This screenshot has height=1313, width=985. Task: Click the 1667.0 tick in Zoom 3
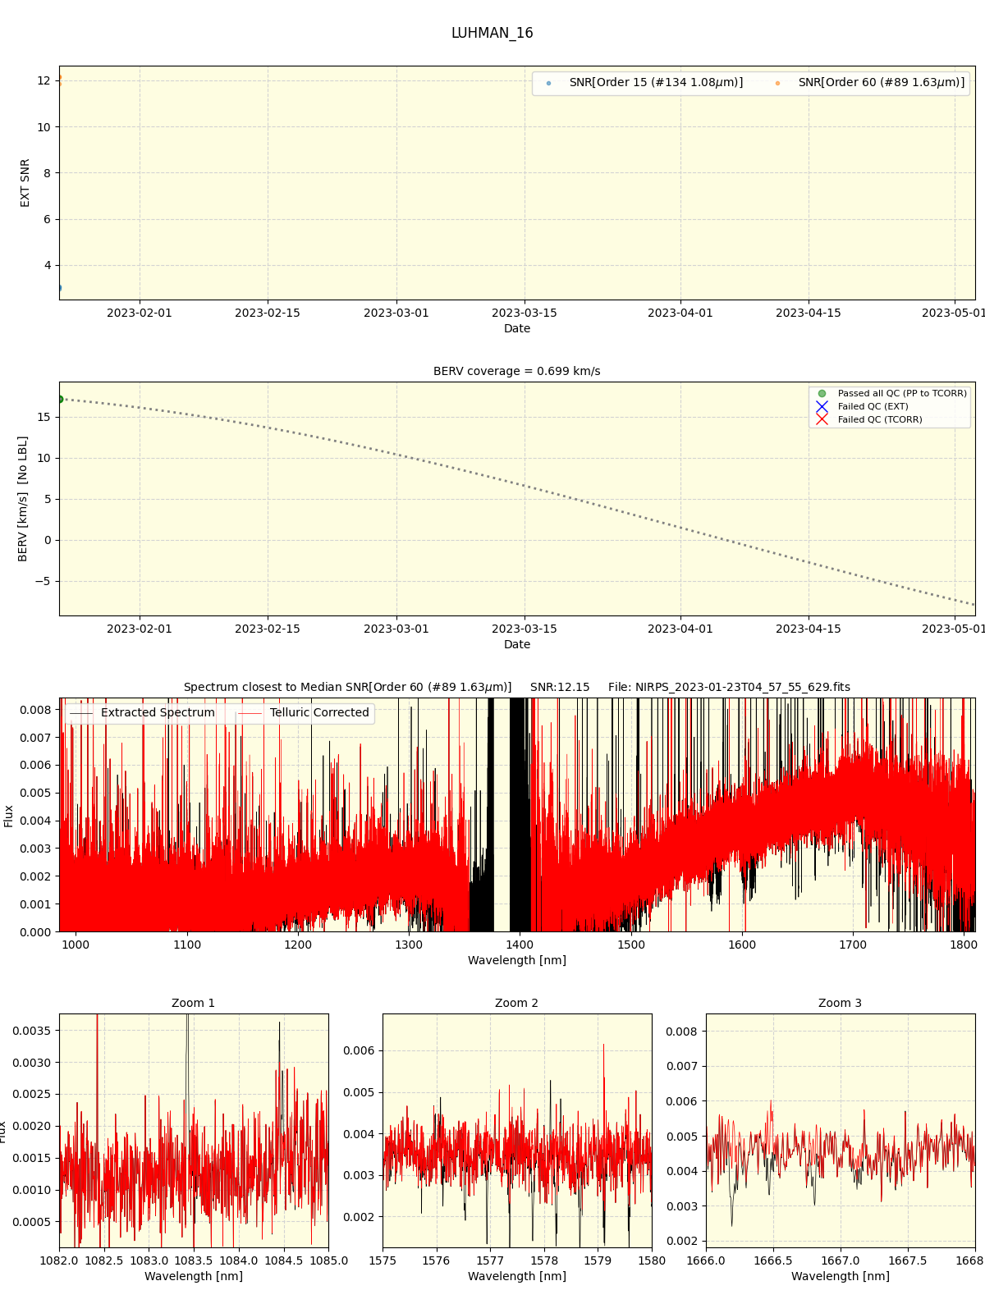tap(841, 1260)
